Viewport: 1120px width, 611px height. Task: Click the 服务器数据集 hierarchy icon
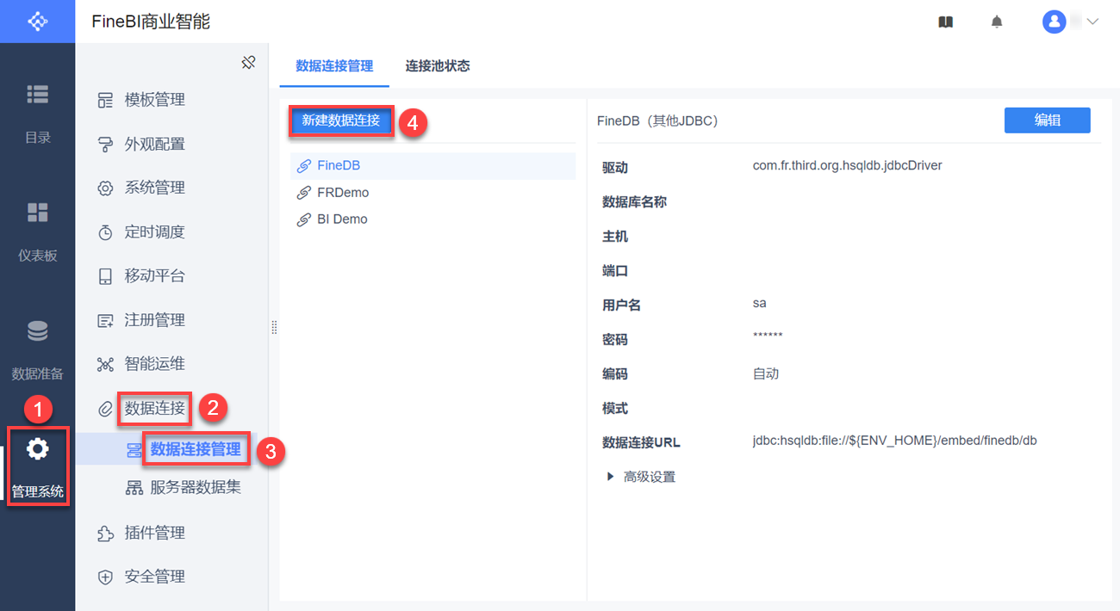[134, 488]
